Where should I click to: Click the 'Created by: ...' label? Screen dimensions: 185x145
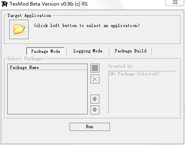(125, 66)
